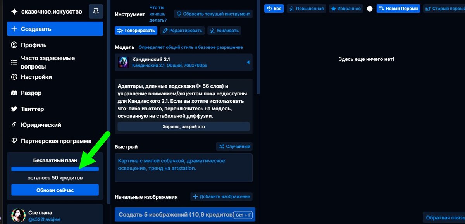The width and height of the screenshot is (465, 224).
Task: Click the Твиттер bird icon
Action: pyautogui.click(x=14, y=109)
